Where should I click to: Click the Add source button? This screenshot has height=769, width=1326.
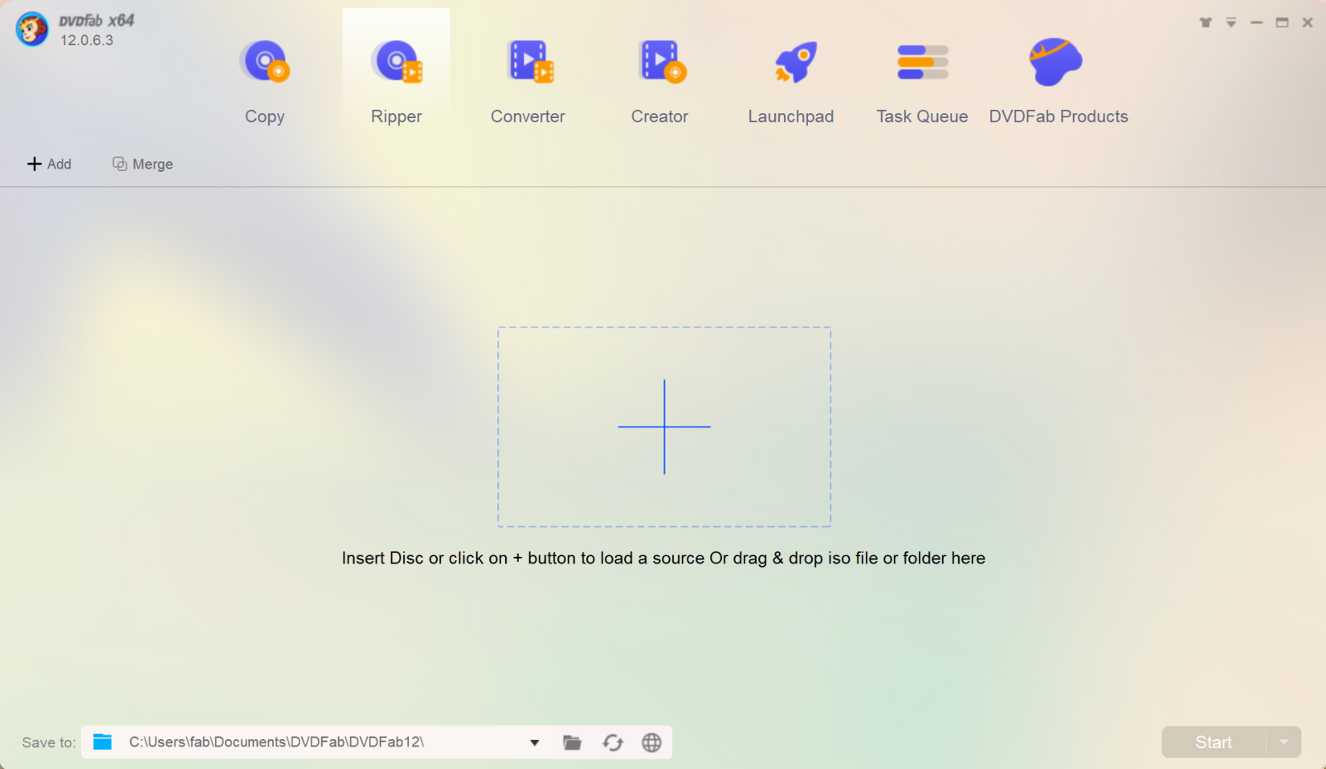point(49,164)
